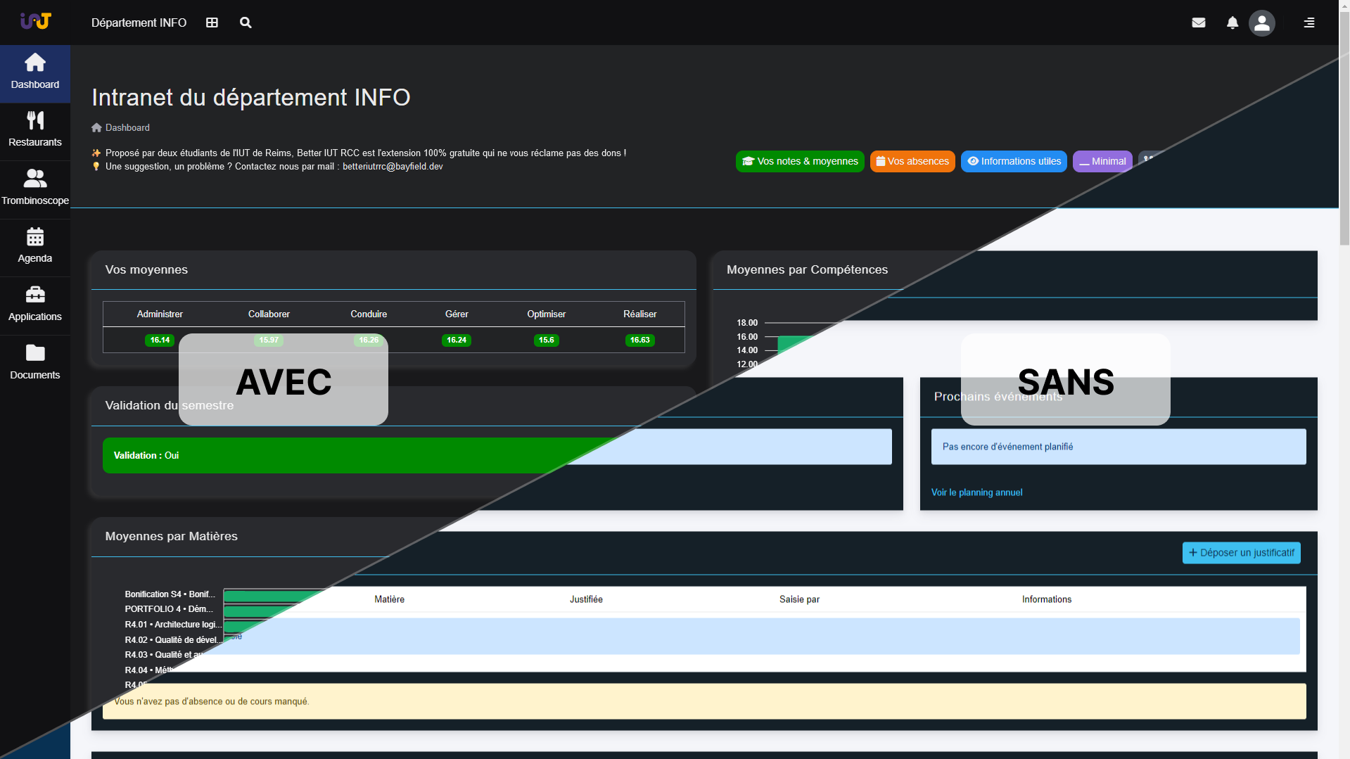The width and height of the screenshot is (1350, 759).
Task: Open Documents in sidebar
Action: coord(35,364)
